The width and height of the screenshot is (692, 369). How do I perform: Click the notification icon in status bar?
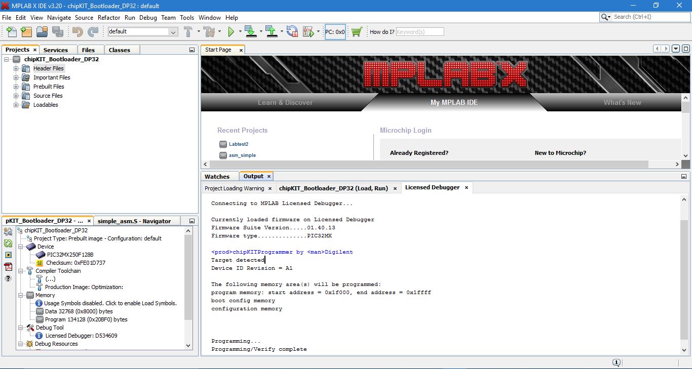click(x=617, y=362)
